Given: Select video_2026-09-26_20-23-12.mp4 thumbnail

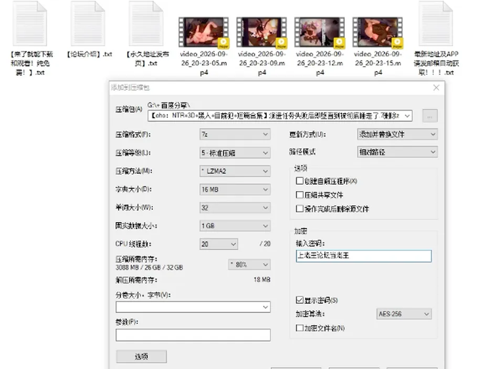Looking at the screenshot, I should pos(320,33).
